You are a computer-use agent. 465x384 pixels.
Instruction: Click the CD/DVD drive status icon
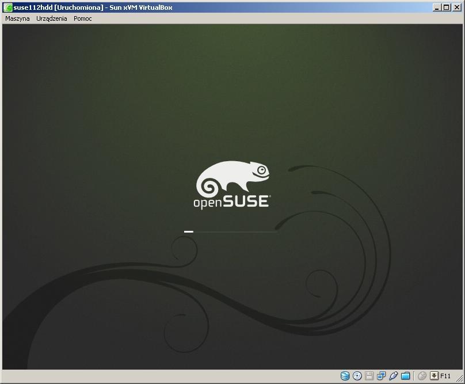(357, 376)
